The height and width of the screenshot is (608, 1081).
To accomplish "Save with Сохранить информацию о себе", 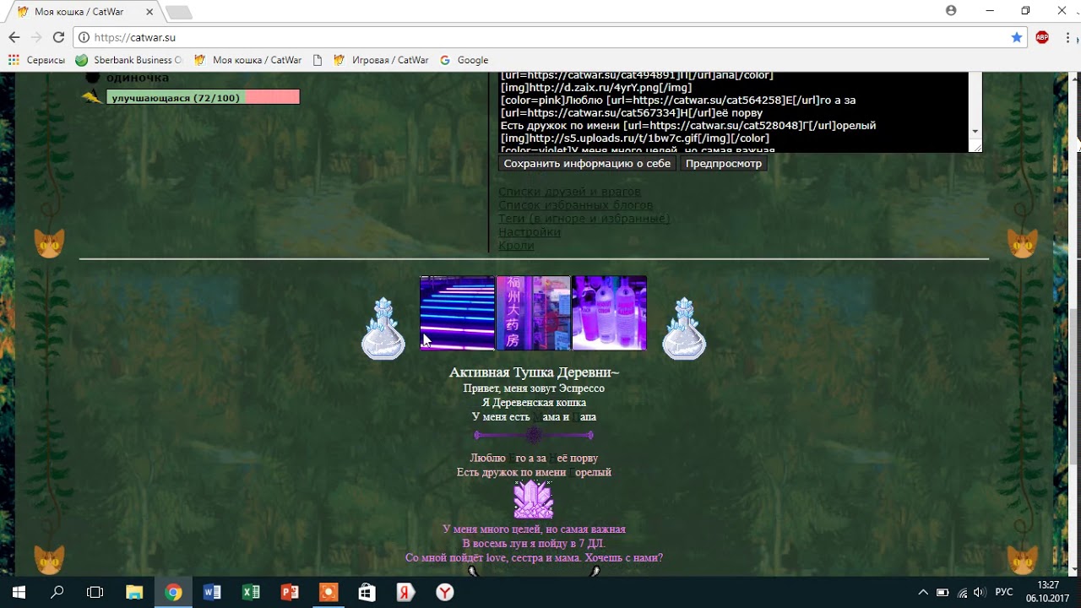I will pyautogui.click(x=587, y=164).
